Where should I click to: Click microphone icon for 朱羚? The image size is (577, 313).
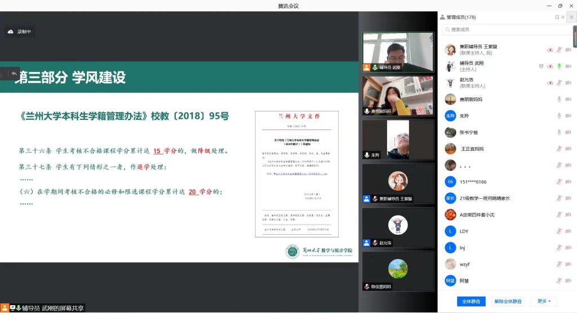559,116
